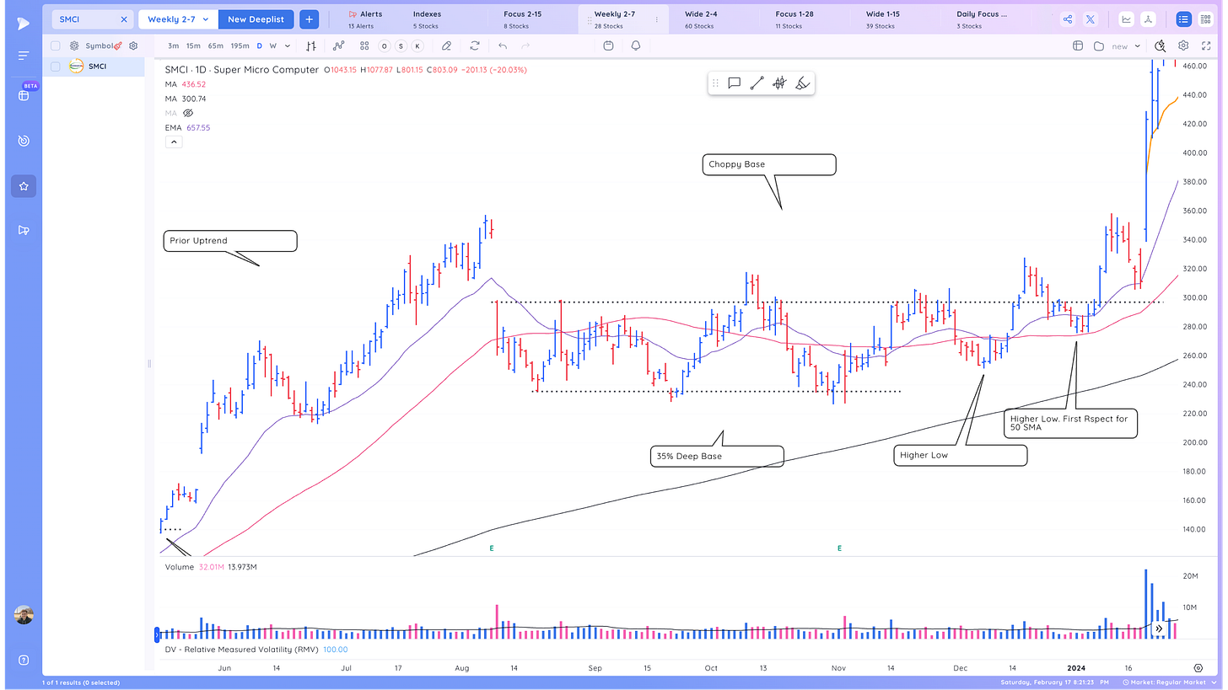Image resolution: width=1228 pixels, height=690 pixels.
Task: Collapse the indicator legend chevron
Action: pyautogui.click(x=173, y=142)
